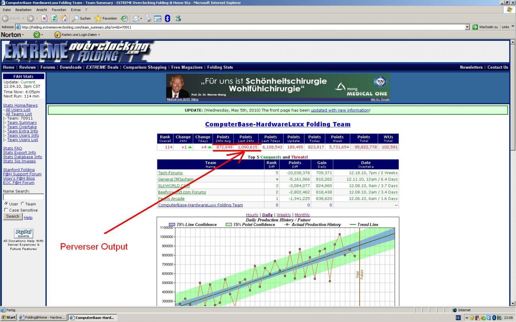Click the Name Search input field
The image size is (516, 322).
point(23,197)
